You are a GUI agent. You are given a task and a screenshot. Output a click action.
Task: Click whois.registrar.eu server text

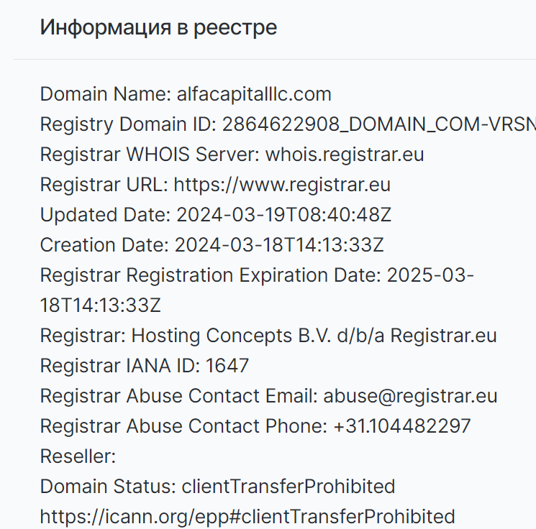(x=345, y=155)
